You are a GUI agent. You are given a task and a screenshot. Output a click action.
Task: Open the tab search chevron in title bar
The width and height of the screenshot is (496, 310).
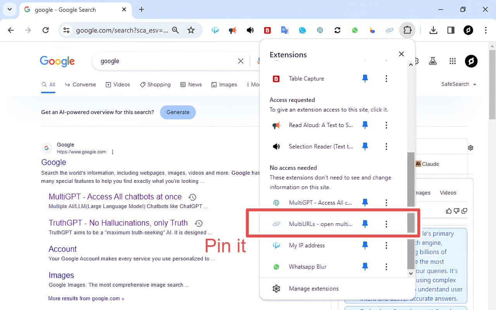click(x=10, y=9)
